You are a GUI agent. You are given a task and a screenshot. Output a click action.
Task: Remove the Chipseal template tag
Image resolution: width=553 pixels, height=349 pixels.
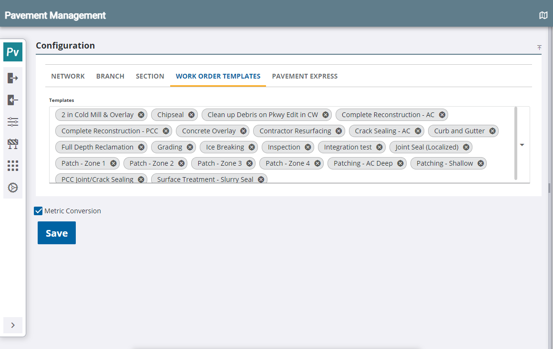pos(191,114)
